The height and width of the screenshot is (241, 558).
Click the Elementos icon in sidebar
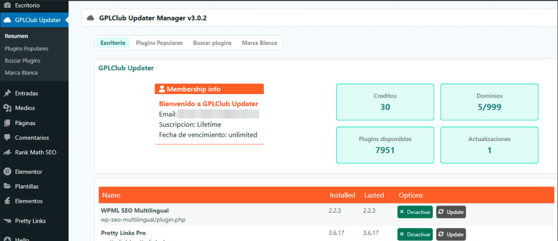(7, 201)
